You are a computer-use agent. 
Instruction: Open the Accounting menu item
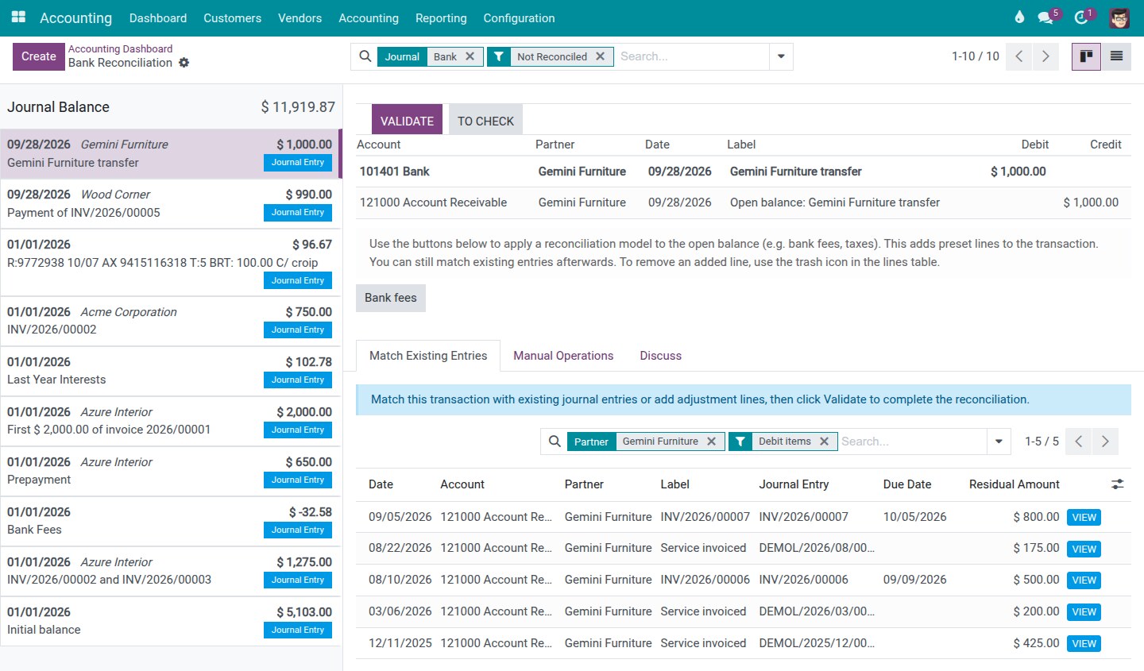pos(369,18)
